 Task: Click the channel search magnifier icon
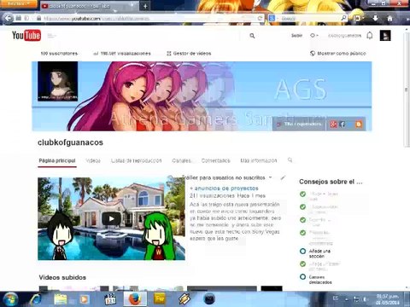tap(290, 160)
